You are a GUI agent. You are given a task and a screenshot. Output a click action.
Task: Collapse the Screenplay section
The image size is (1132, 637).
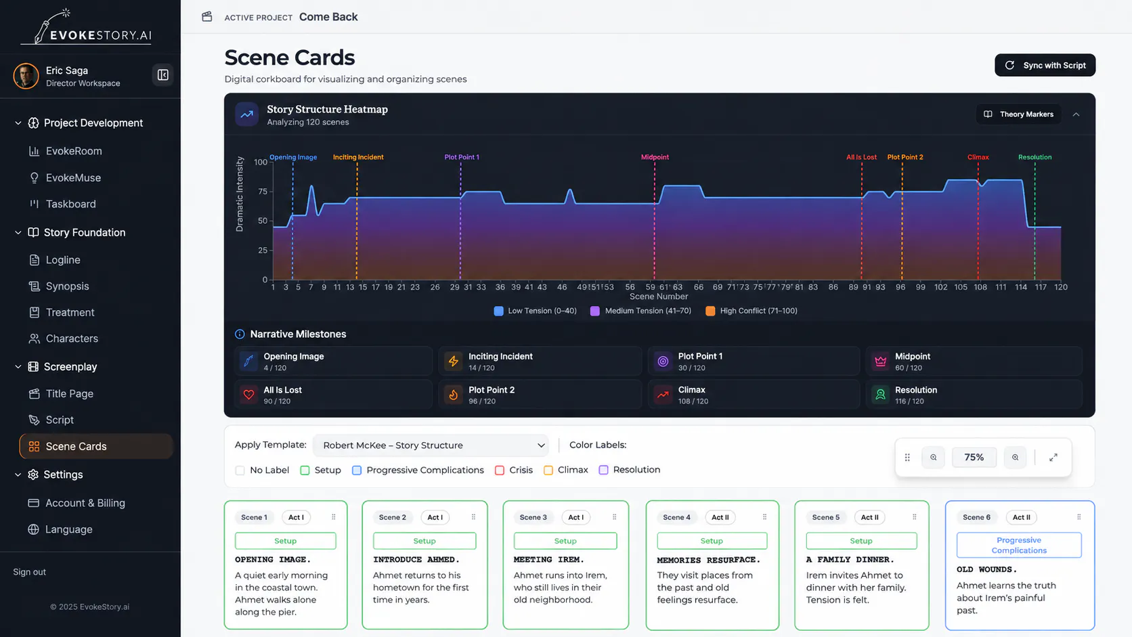pyautogui.click(x=18, y=367)
